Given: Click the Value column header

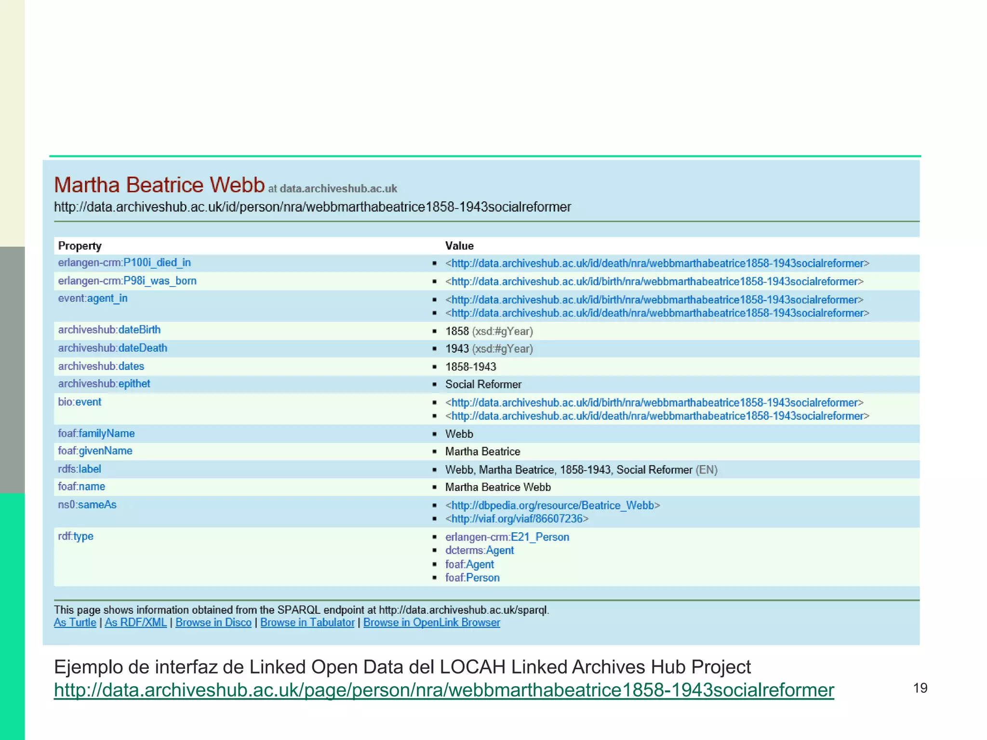Looking at the screenshot, I should pyautogui.click(x=459, y=246).
